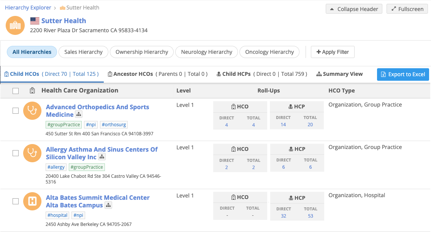Open hierarchy icon beside Silicon Valley Inc
Image resolution: width=431 pixels, height=232 pixels.
[x=102, y=157]
